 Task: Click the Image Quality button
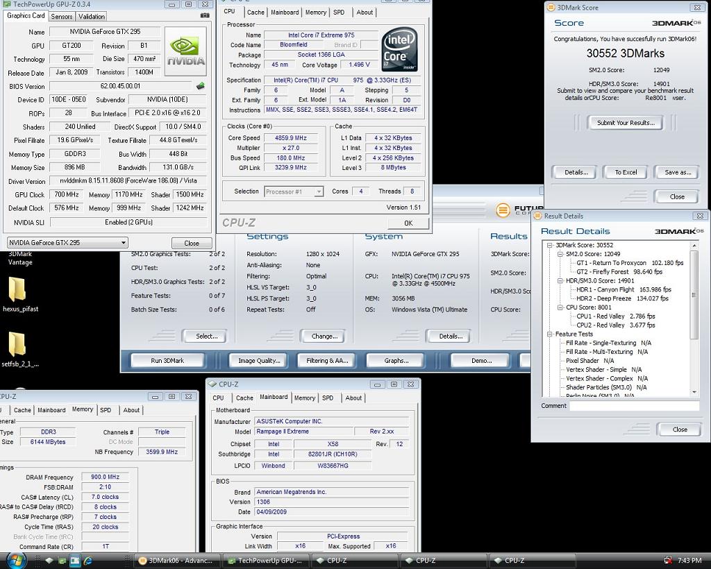click(x=259, y=361)
